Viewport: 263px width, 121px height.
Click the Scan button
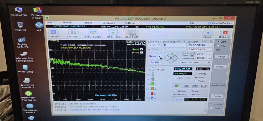tap(153, 56)
